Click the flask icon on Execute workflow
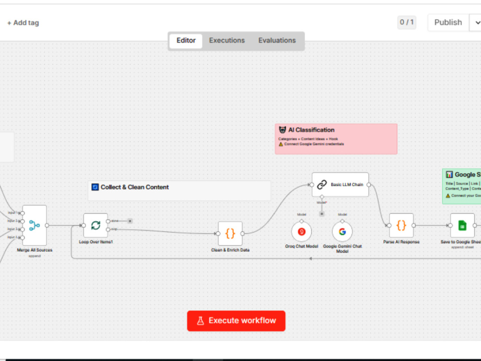 pyautogui.click(x=200, y=321)
